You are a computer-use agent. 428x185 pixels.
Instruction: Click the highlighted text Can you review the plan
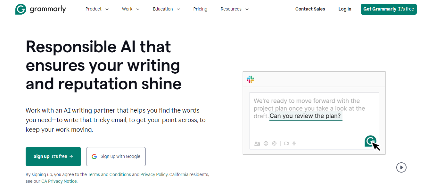tap(306, 116)
